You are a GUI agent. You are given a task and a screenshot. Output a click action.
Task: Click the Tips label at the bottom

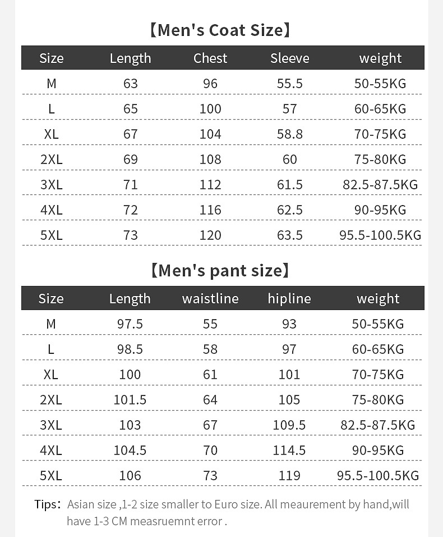coord(47,504)
